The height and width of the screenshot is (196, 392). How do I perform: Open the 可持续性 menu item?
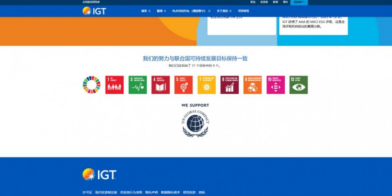click(244, 11)
